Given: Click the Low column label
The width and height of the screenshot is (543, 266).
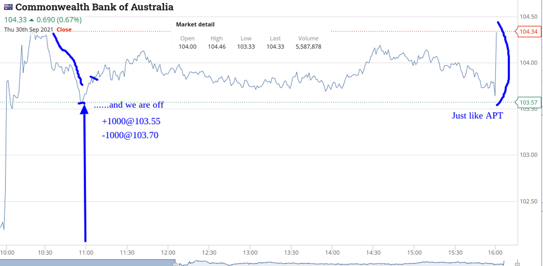Looking at the screenshot, I should click(246, 38).
